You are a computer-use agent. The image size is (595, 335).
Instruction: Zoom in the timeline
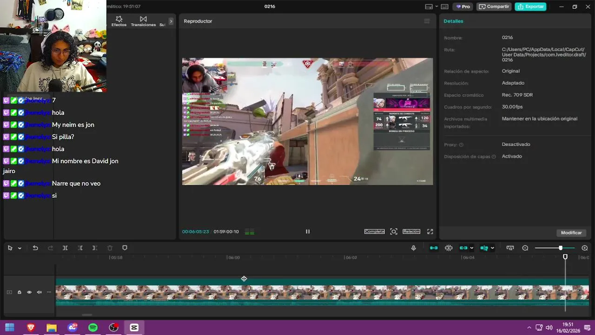tap(585, 248)
